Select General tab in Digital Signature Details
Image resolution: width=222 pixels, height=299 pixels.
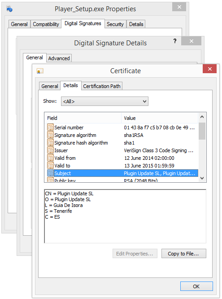point(35,57)
